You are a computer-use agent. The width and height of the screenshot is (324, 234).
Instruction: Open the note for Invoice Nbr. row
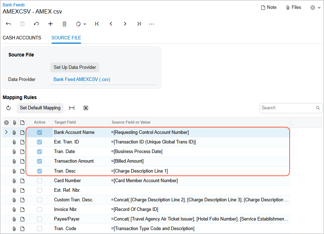(22, 209)
